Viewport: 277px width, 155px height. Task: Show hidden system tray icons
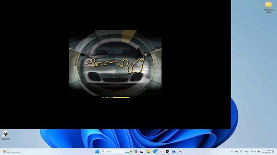tap(232, 152)
